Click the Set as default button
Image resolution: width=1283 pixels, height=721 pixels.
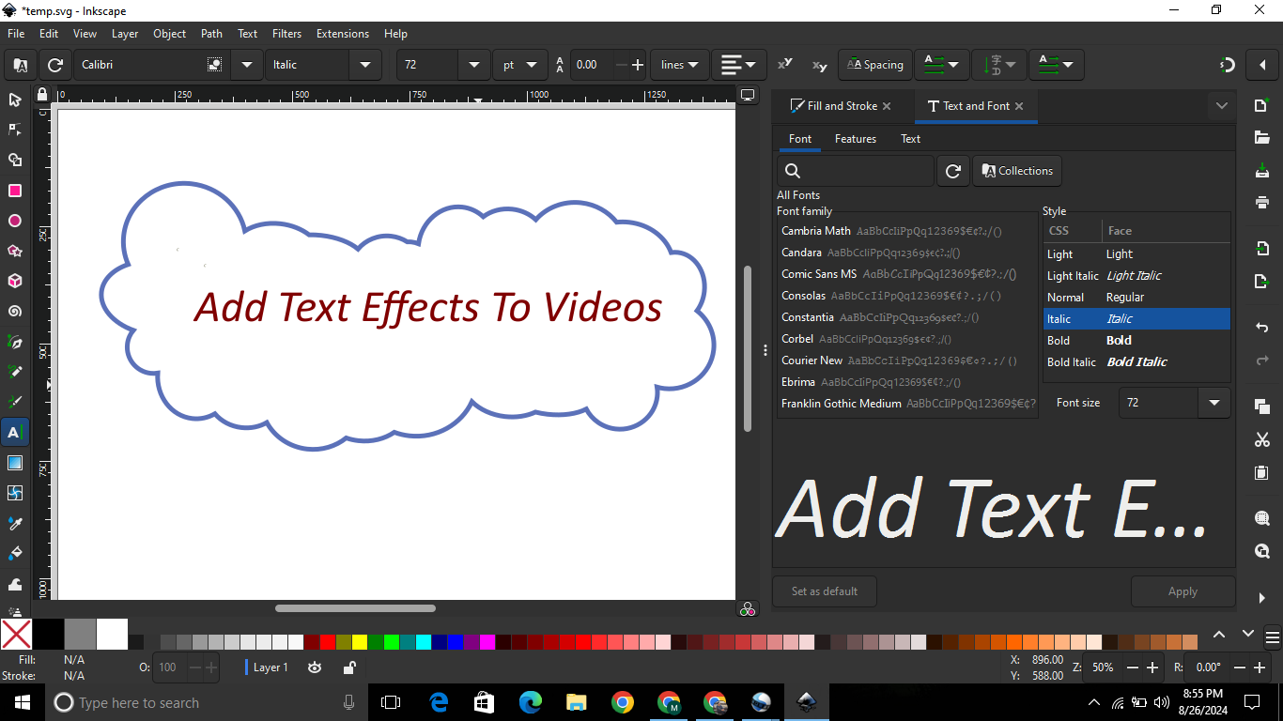[x=824, y=591]
